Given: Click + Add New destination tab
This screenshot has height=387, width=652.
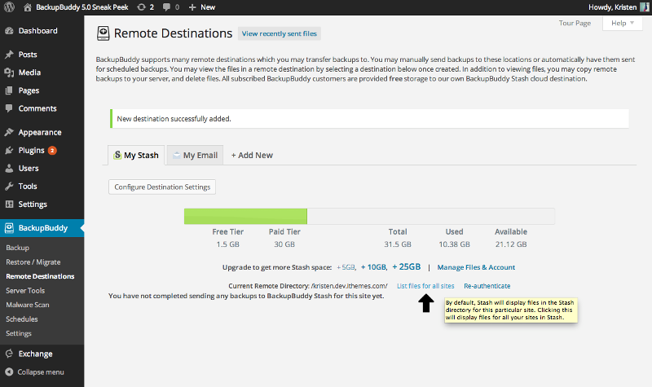Looking at the screenshot, I should (x=252, y=155).
